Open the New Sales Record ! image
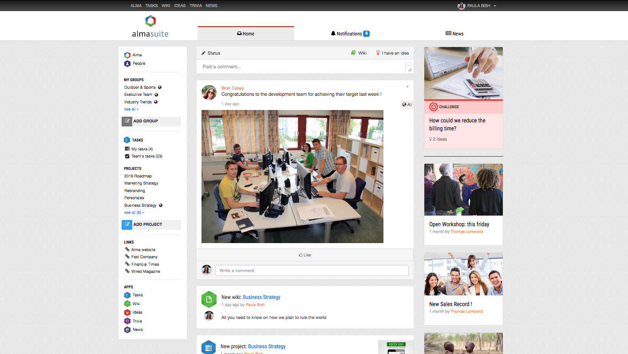 (463, 274)
